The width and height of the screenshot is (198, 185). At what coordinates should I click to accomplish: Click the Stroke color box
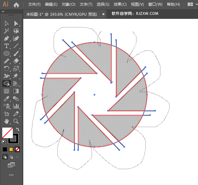15,141
